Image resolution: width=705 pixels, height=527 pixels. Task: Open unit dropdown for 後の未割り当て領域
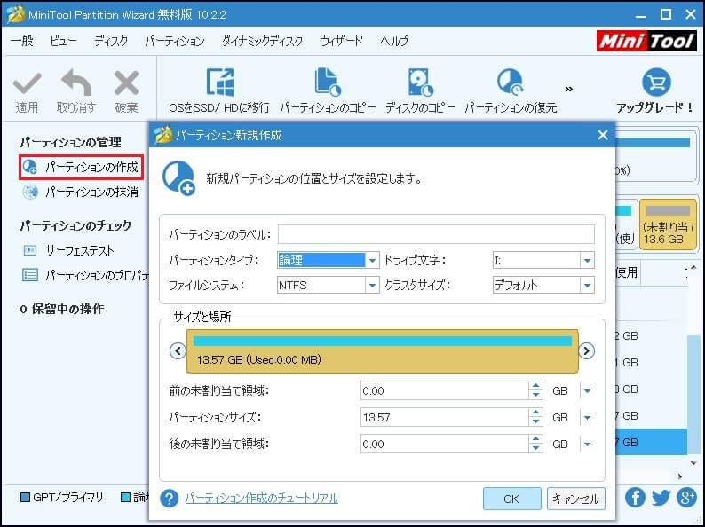(x=587, y=444)
